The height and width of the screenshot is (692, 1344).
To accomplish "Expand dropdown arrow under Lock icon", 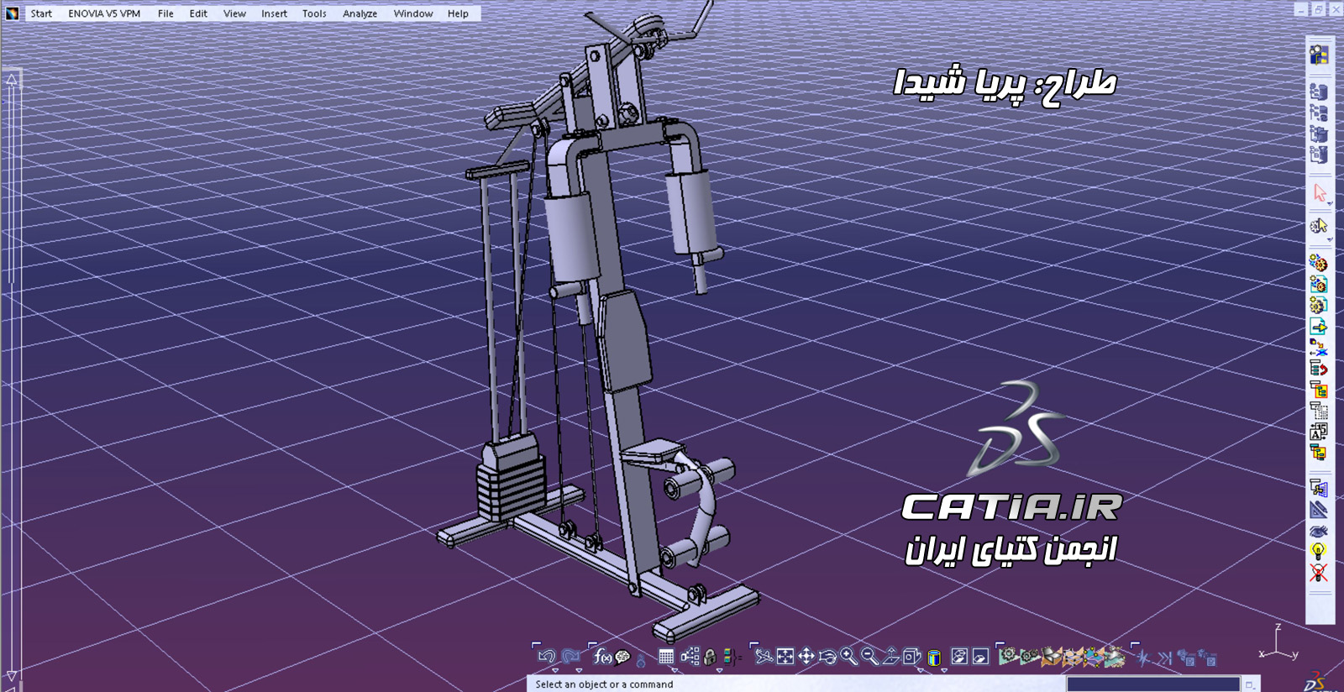I will pyautogui.click(x=719, y=670).
